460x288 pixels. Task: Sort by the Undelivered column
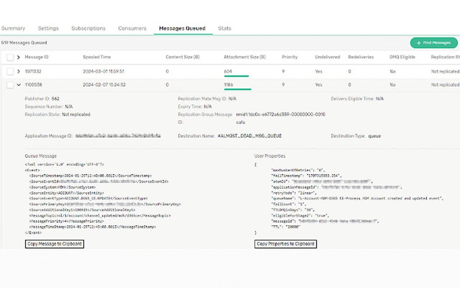pos(327,57)
